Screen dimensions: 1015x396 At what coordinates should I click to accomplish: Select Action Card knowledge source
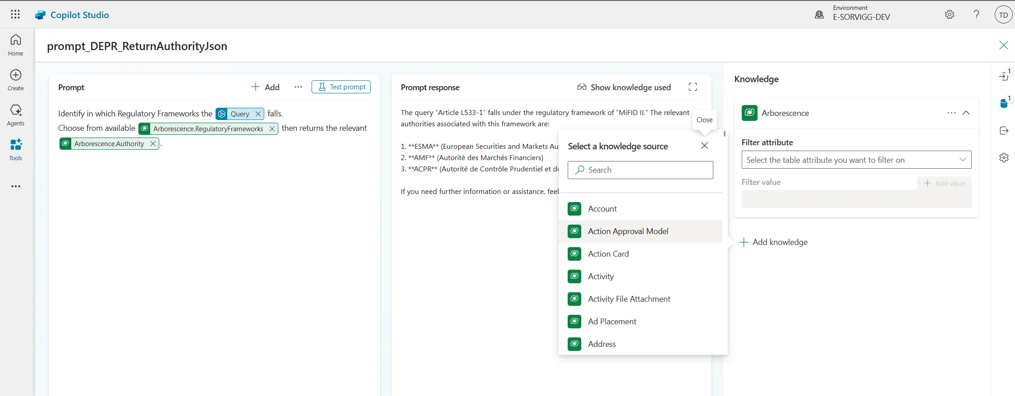coord(640,254)
